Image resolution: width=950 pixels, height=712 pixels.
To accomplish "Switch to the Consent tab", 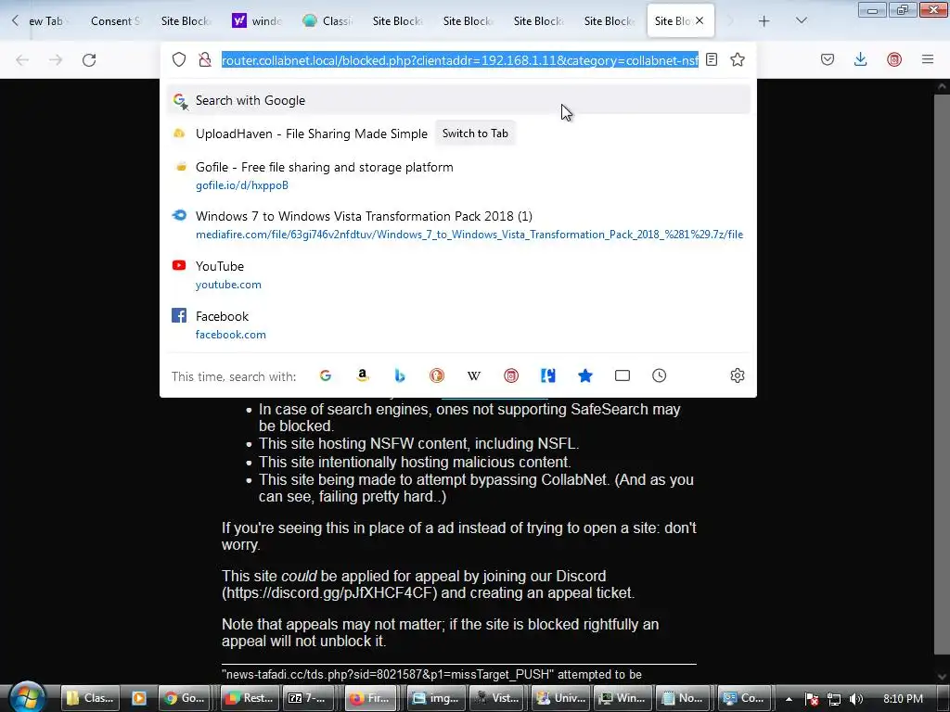I will point(115,21).
